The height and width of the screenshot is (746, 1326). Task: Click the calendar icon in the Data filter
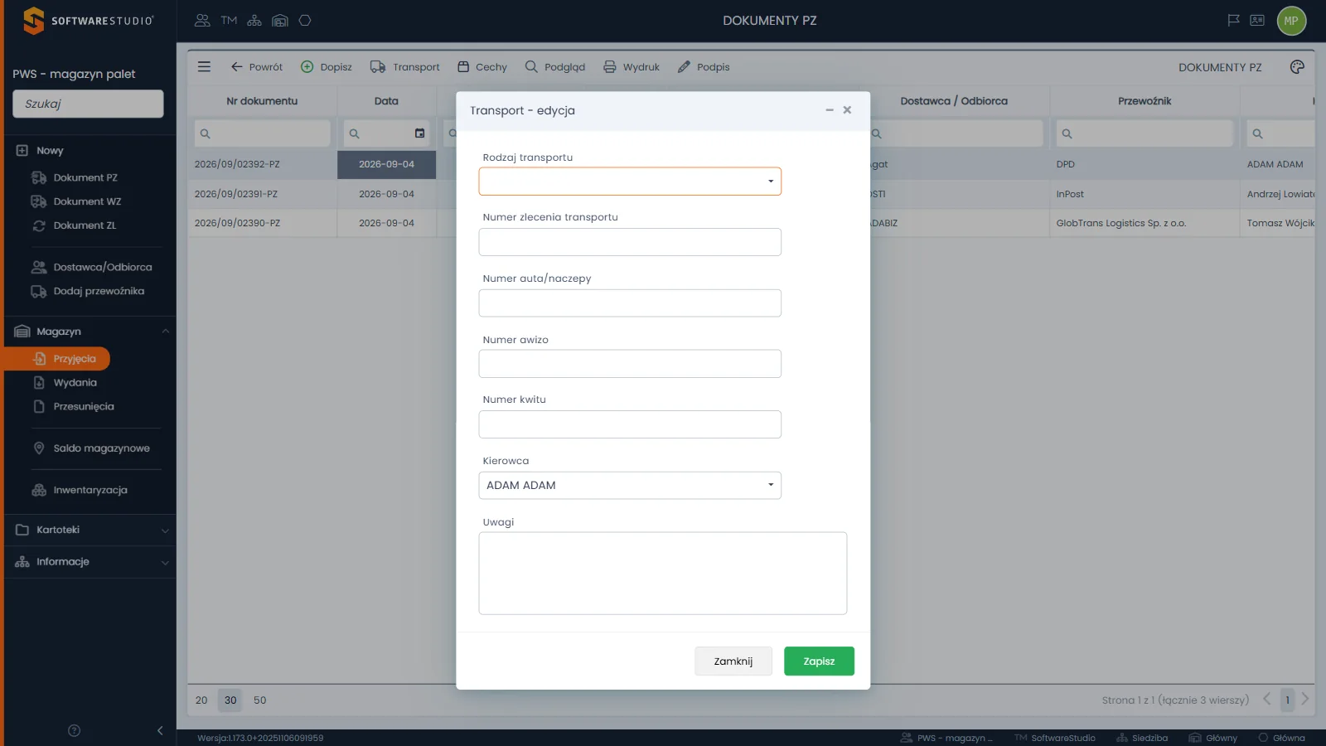(x=419, y=133)
